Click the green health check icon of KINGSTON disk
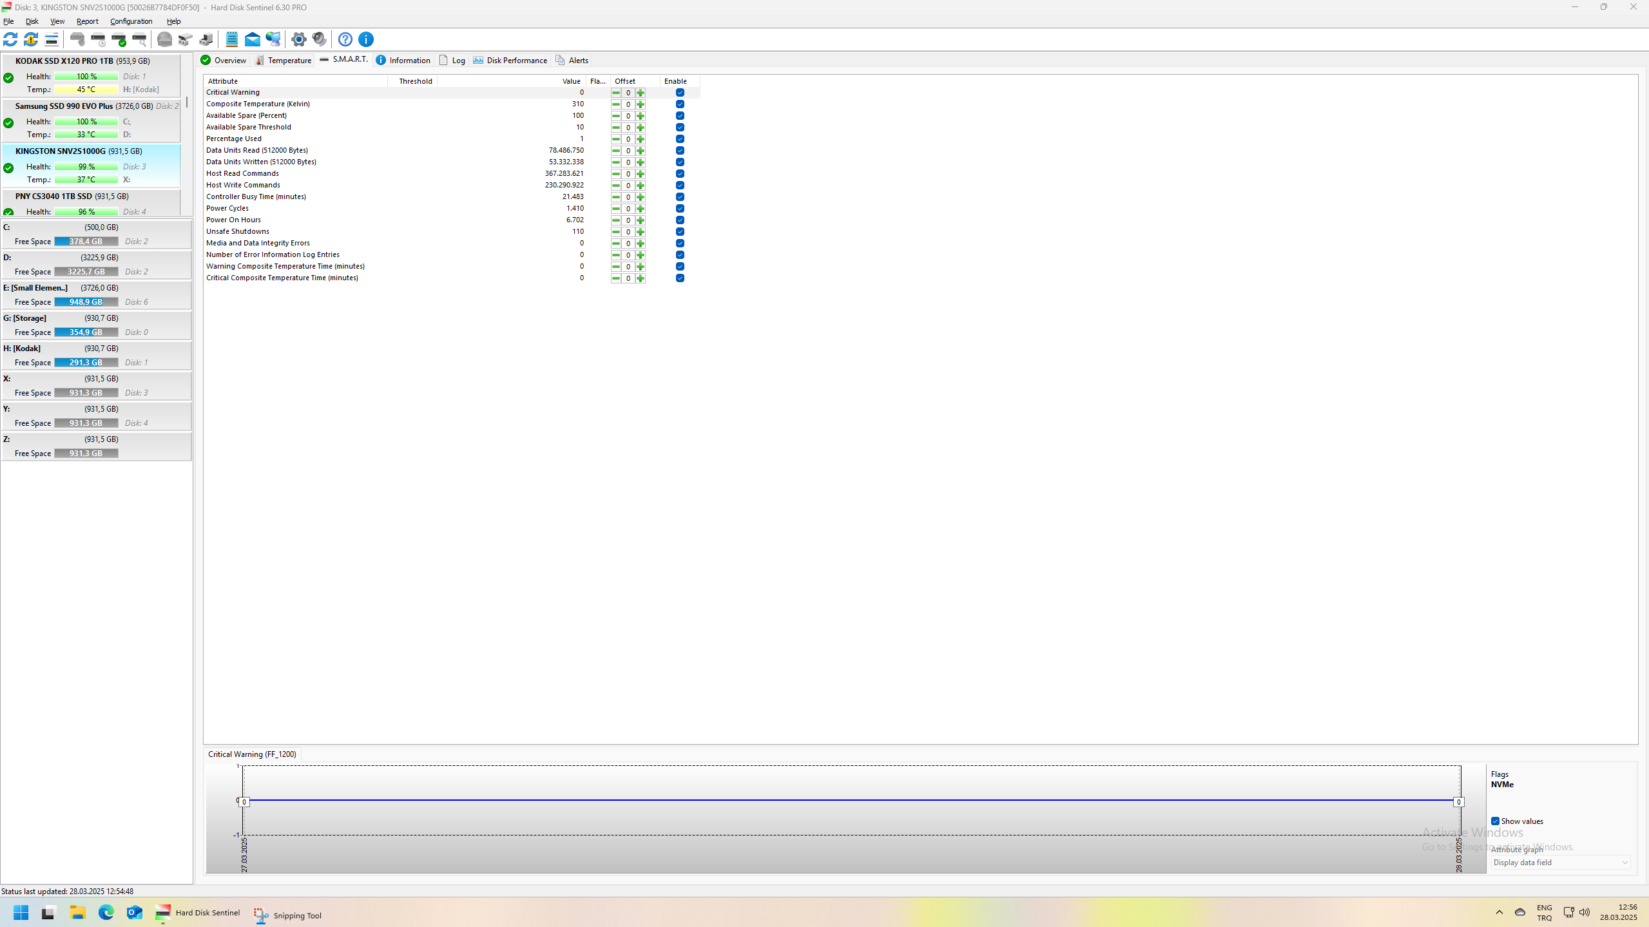The height and width of the screenshot is (927, 1649). point(8,168)
